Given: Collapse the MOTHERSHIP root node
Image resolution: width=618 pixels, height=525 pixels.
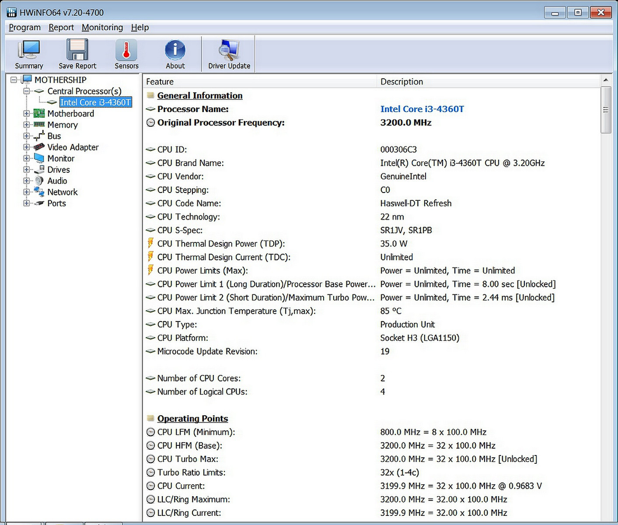Looking at the screenshot, I should click(14, 80).
